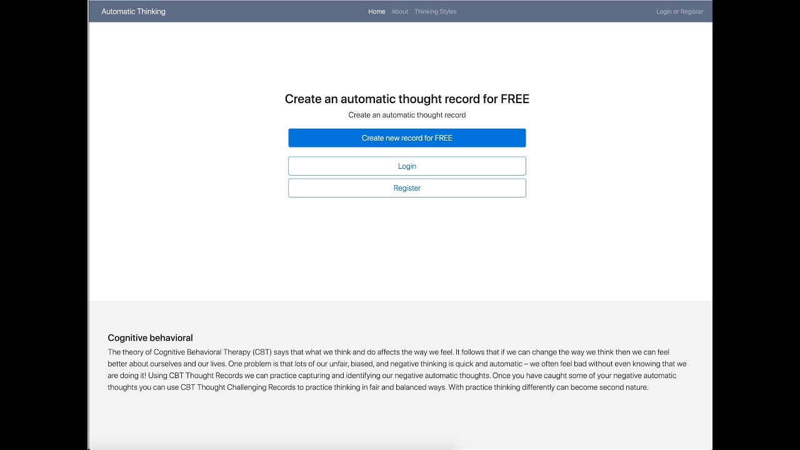This screenshot has width=800, height=450.
Task: Click Create new record for FREE button
Action: (x=407, y=138)
